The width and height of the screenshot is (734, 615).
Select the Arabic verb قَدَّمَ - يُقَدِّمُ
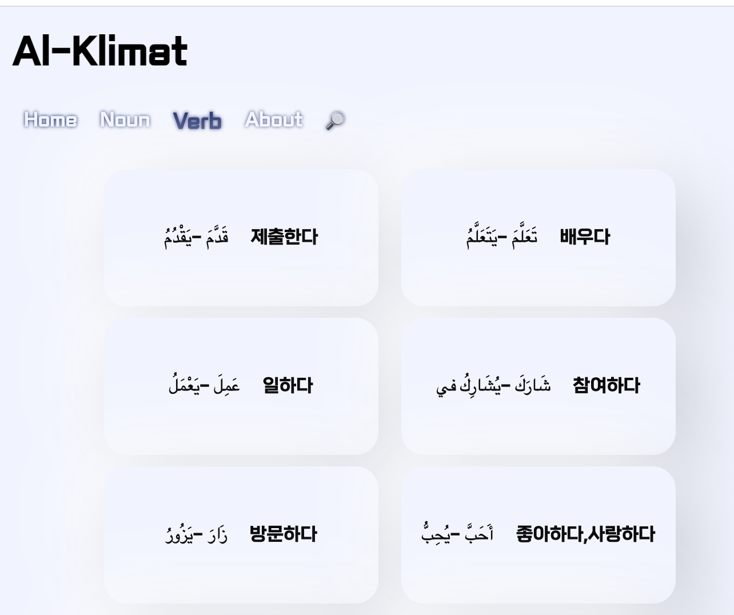coord(196,237)
